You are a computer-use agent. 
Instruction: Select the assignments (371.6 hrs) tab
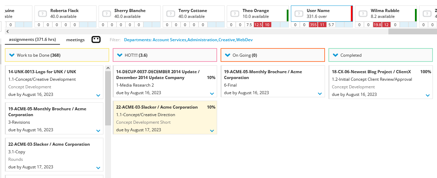click(32, 40)
